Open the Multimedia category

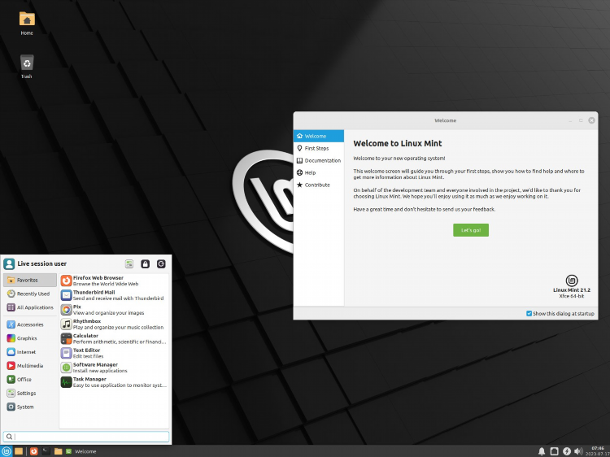(30, 366)
